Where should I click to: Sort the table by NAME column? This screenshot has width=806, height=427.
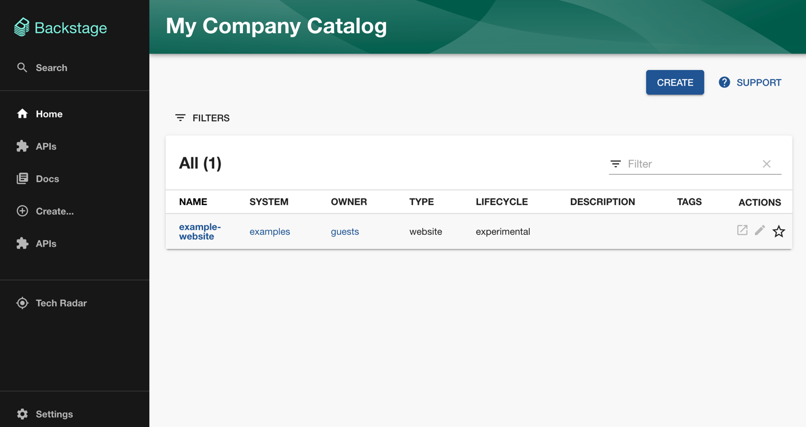pos(193,202)
